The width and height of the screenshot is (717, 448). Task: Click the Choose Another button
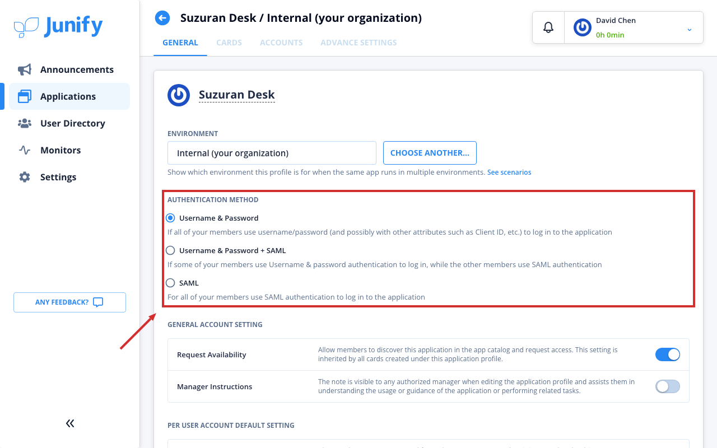click(x=430, y=153)
